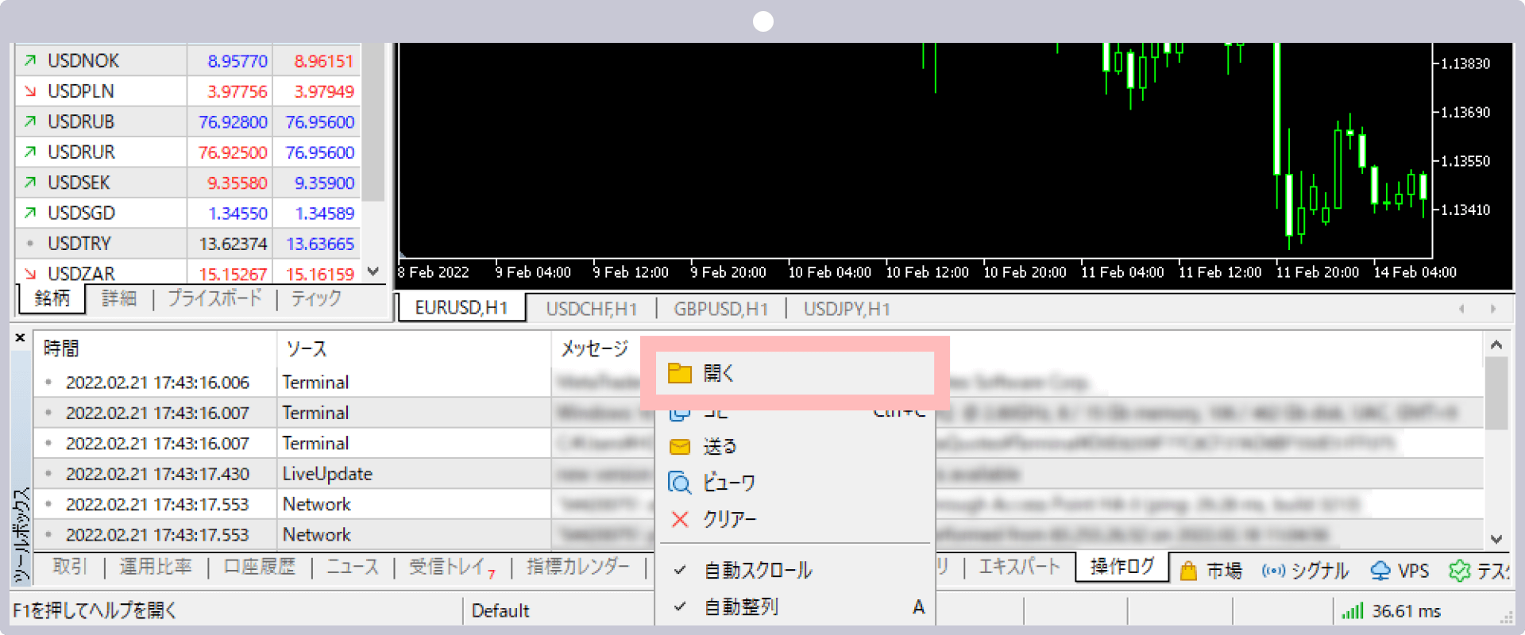Viewport: 1525px width, 635px height.
Task: Switch to the GBPUSD,H1 chart tab
Action: pos(720,309)
